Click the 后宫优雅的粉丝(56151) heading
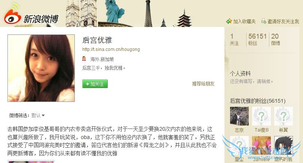This screenshot has width=303, height=163. pos(258,101)
